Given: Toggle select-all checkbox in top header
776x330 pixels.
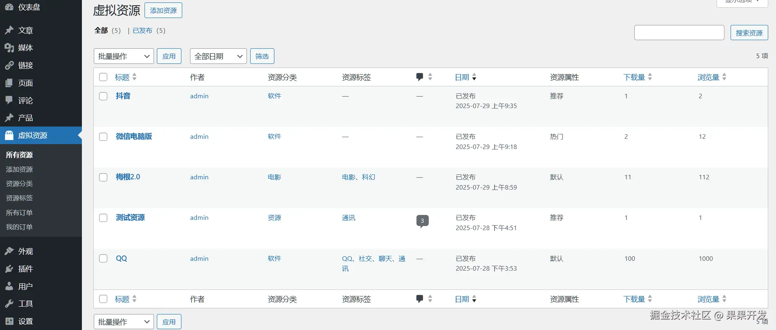Looking at the screenshot, I should (103, 77).
